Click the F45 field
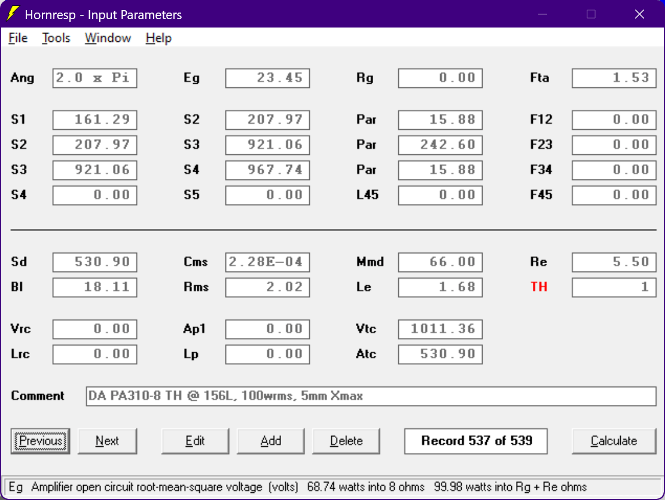The width and height of the screenshot is (665, 500). coord(614,195)
